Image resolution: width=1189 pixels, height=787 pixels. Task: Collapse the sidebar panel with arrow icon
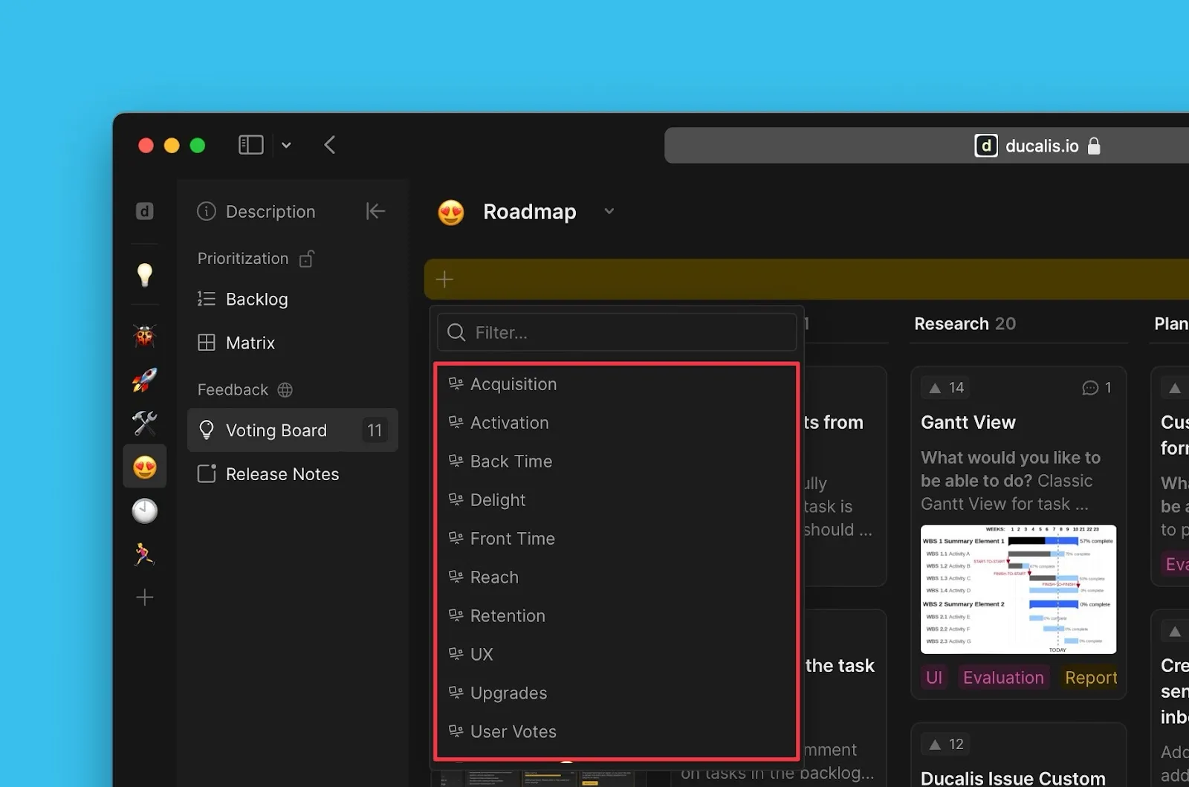375,212
